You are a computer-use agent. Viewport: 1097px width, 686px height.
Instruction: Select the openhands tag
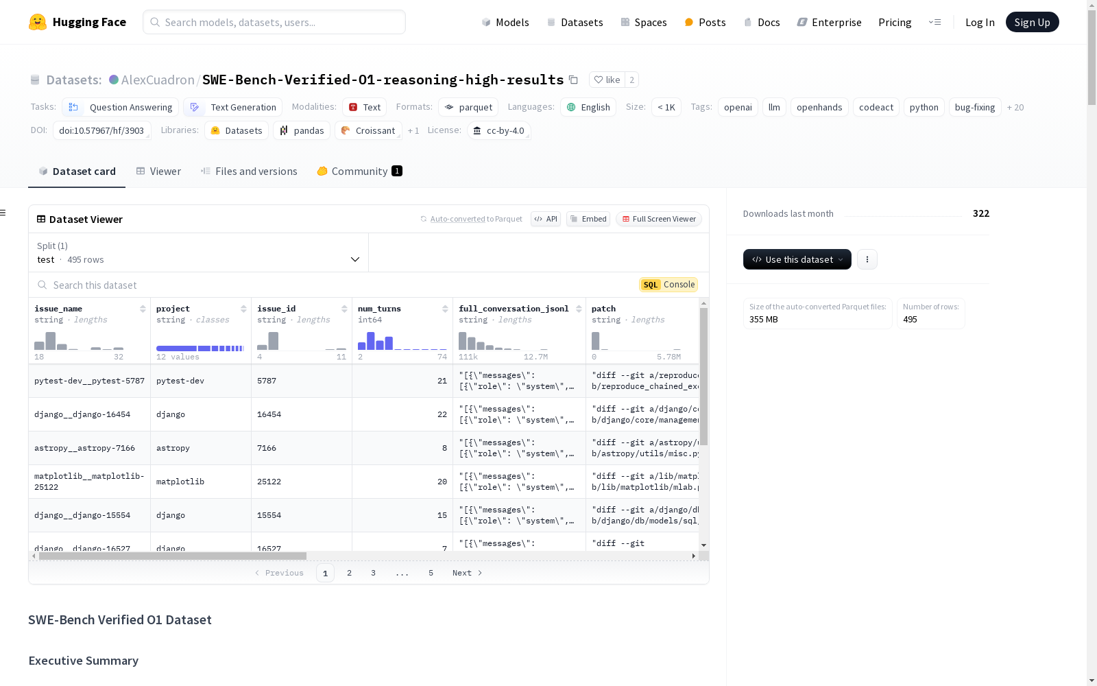coord(819,107)
